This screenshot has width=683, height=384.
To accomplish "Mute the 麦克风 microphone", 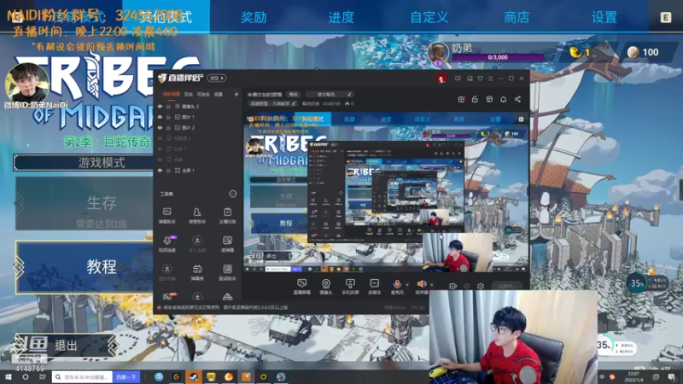I will (397, 286).
